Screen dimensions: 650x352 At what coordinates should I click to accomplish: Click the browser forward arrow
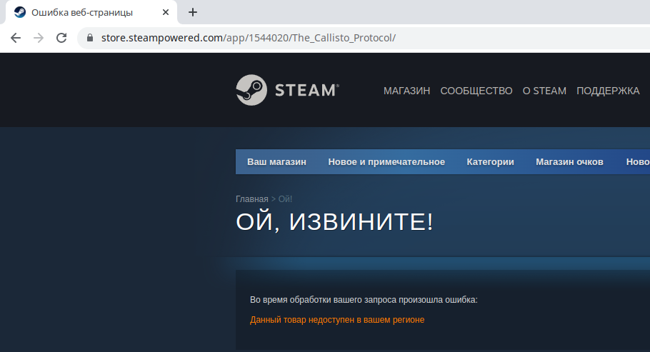(x=39, y=38)
